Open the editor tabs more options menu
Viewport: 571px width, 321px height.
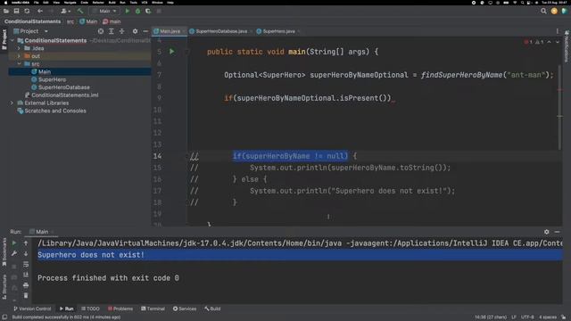coord(557,31)
